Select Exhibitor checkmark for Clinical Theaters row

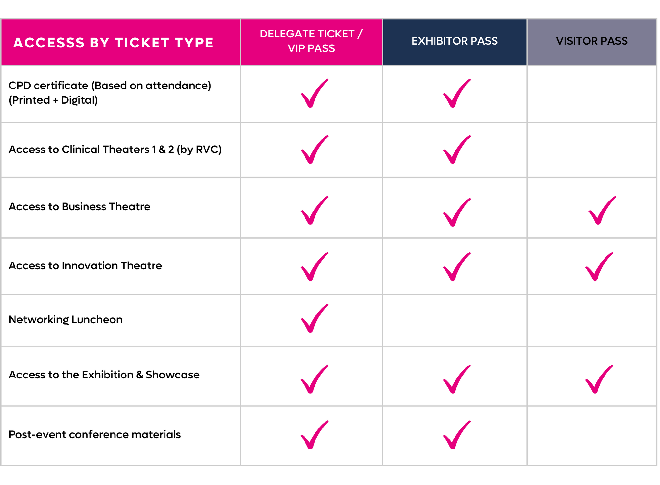coord(456,149)
